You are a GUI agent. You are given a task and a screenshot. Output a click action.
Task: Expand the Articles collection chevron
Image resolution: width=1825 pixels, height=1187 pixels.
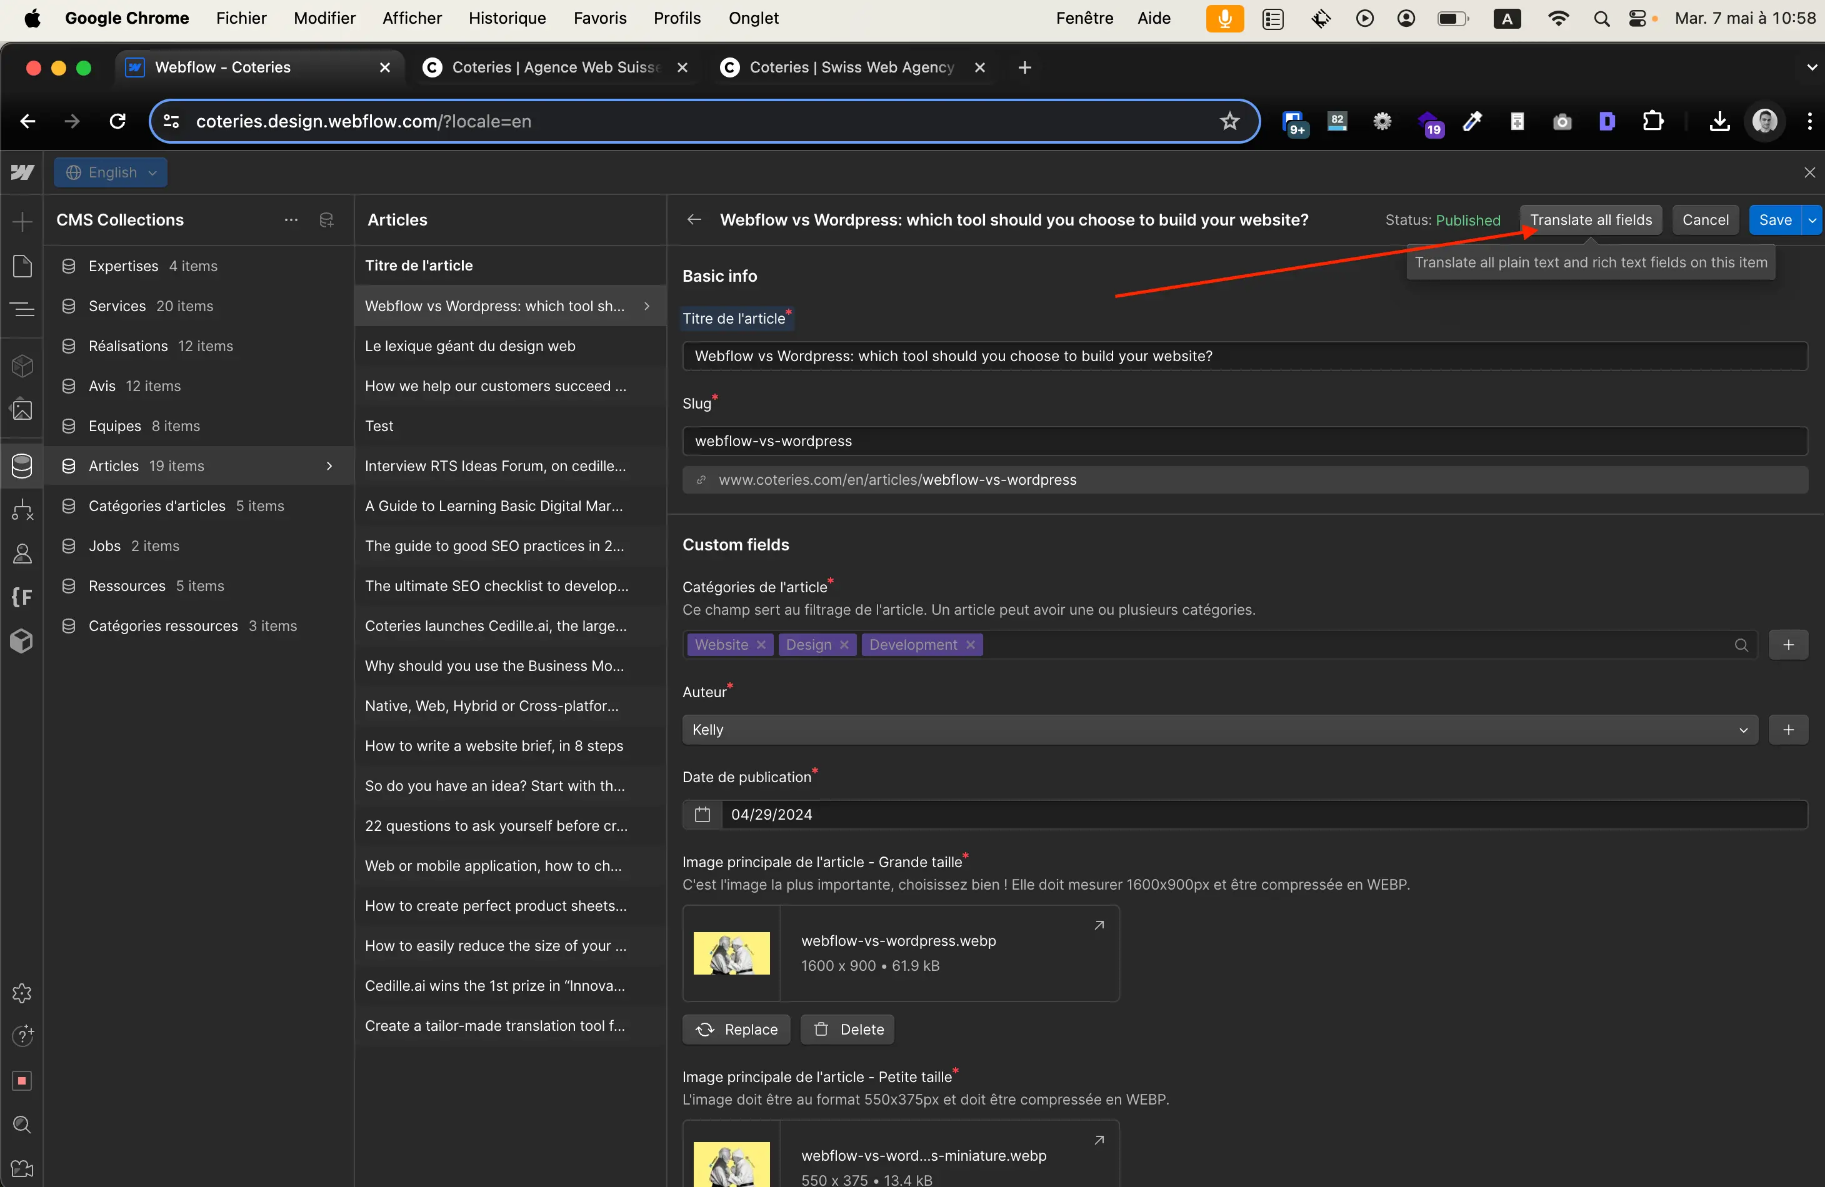330,466
